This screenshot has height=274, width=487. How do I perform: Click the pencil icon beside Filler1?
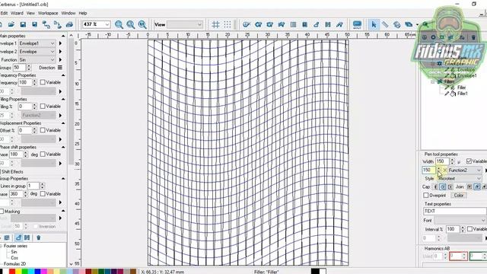click(447, 94)
